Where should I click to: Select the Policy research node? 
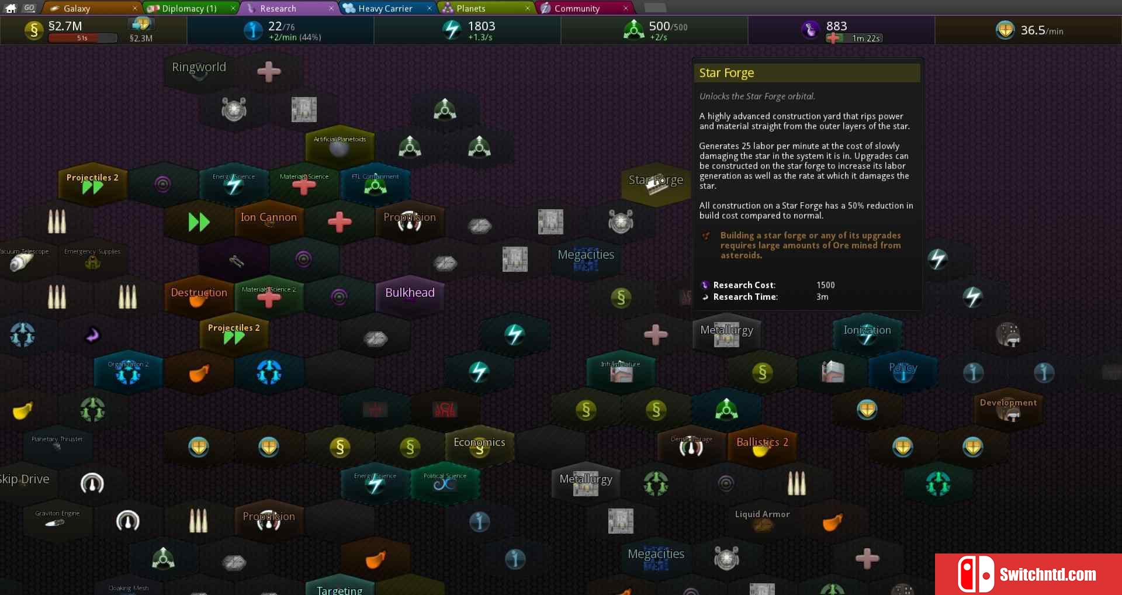(x=903, y=371)
